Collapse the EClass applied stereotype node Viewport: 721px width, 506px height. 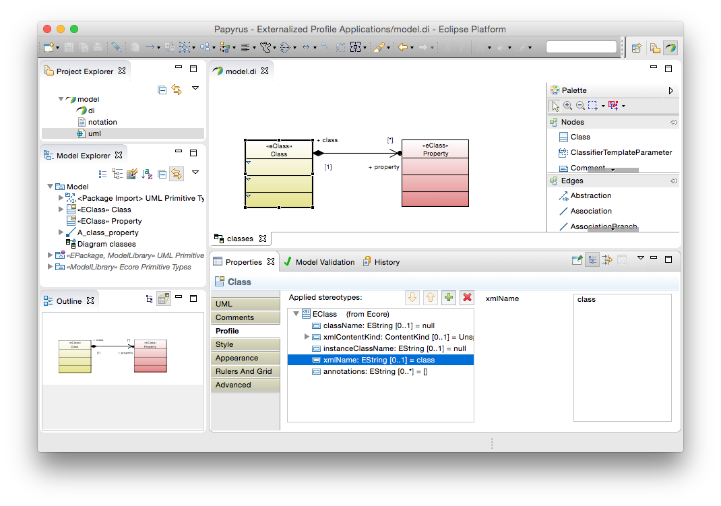click(x=296, y=314)
